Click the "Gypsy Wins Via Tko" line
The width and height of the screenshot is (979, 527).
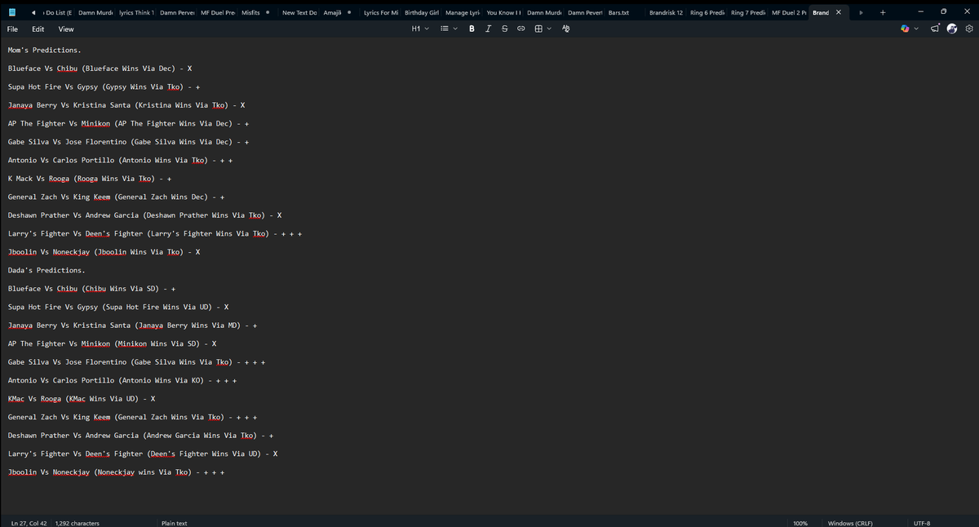[x=104, y=87]
